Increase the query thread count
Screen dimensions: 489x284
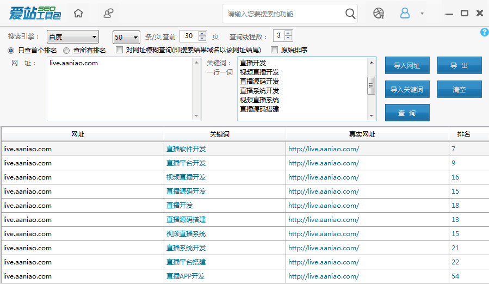click(288, 33)
